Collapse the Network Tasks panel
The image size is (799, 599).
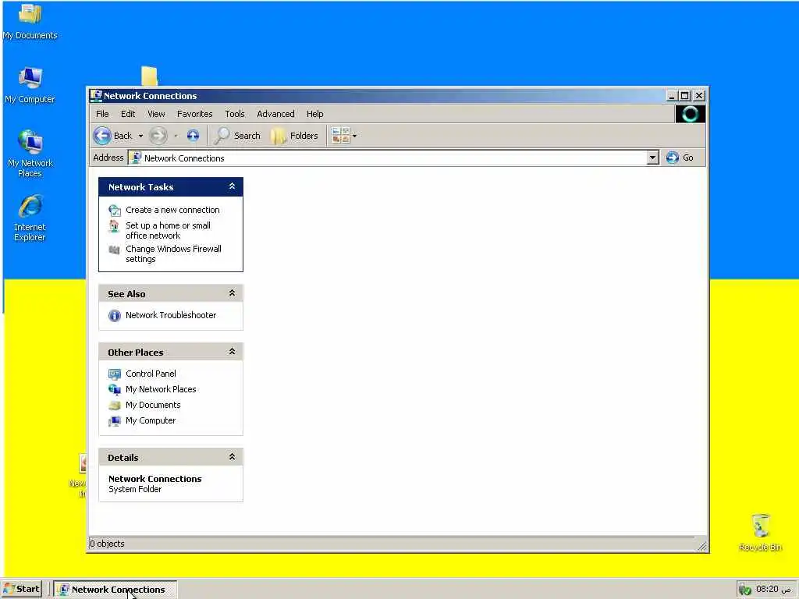232,186
